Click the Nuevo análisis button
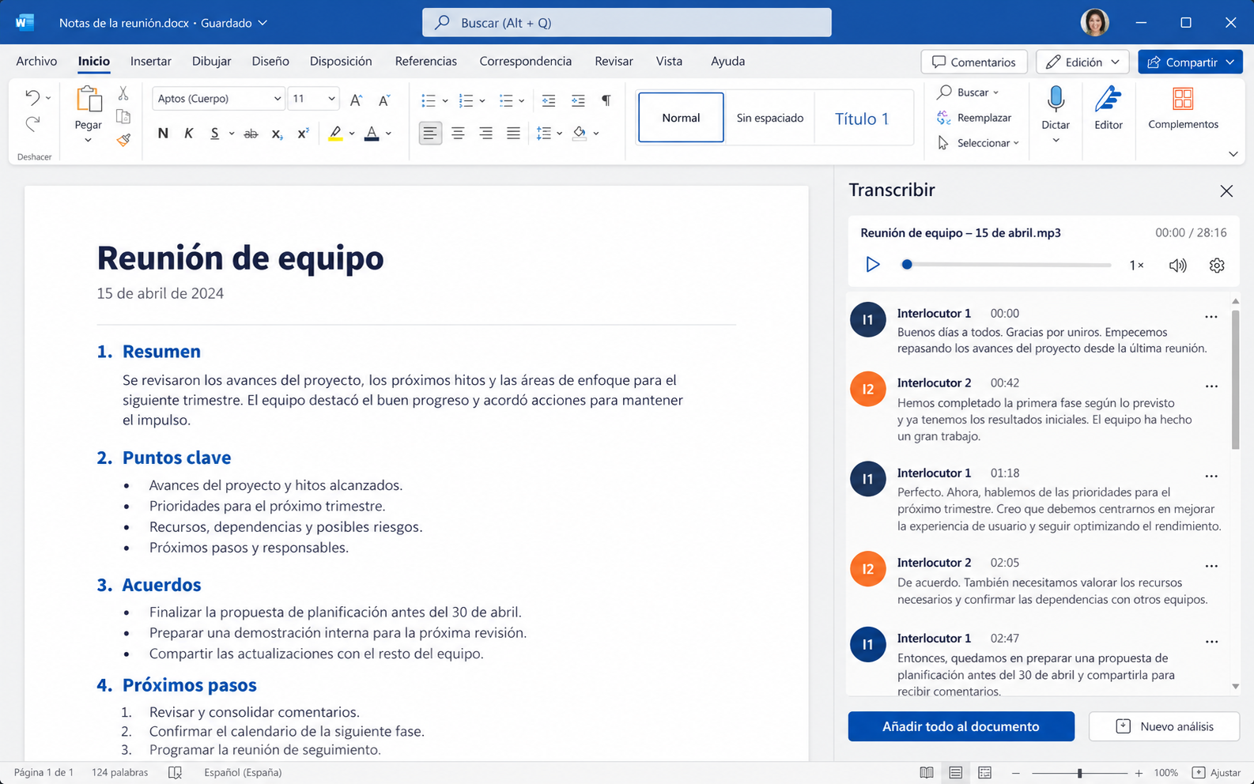Viewport: 1254px width, 784px height. click(1164, 726)
